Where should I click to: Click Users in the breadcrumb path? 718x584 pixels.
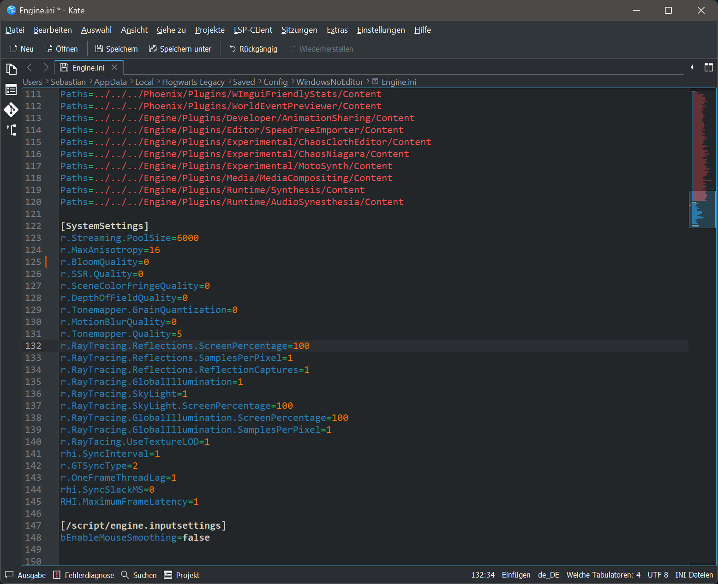(32, 82)
